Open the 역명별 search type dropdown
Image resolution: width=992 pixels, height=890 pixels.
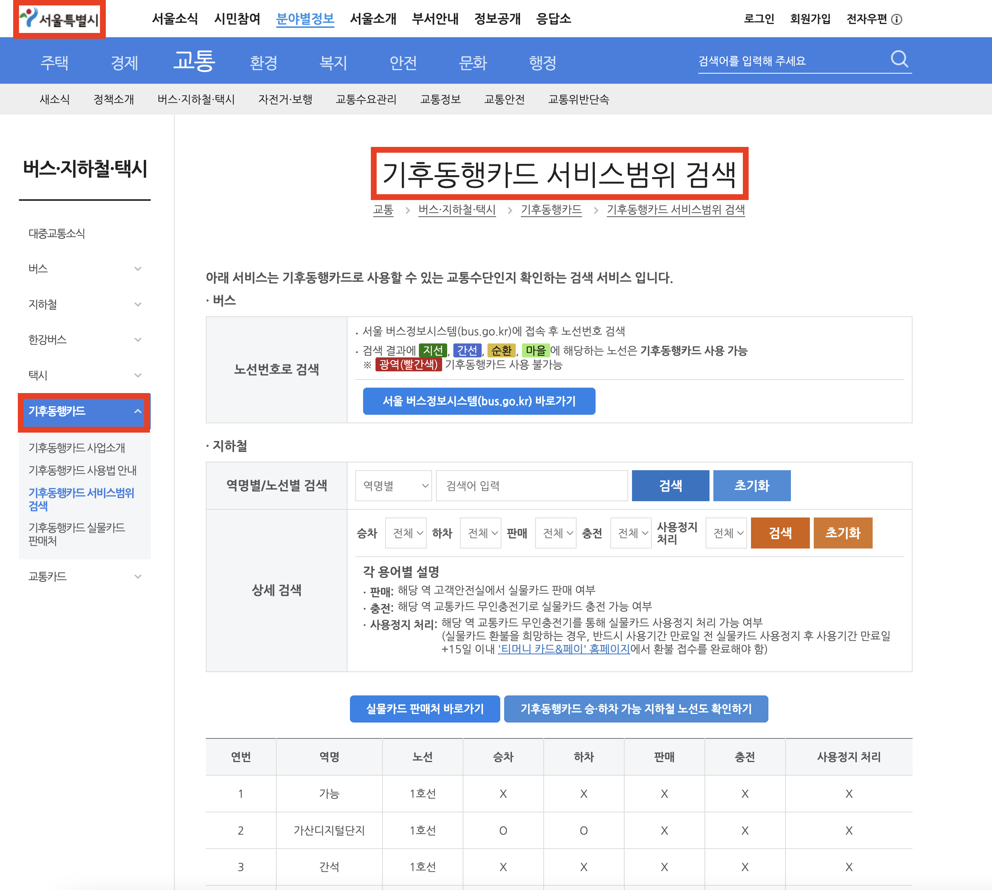click(x=394, y=486)
